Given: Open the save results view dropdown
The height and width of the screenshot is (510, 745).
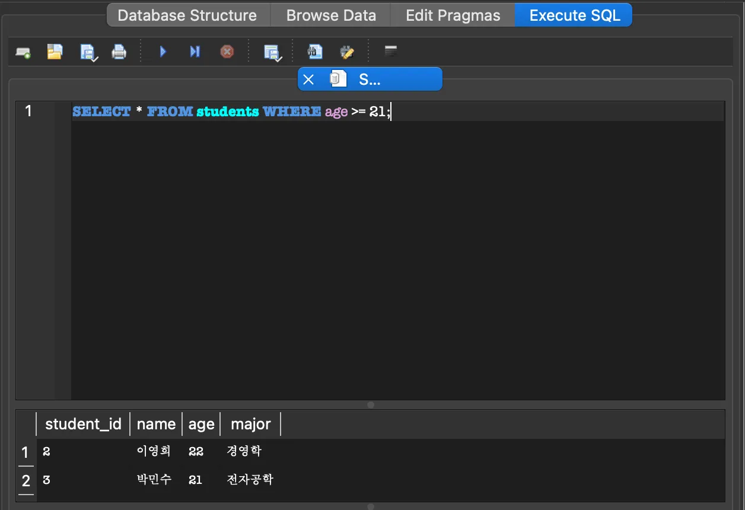Looking at the screenshot, I should tap(272, 53).
